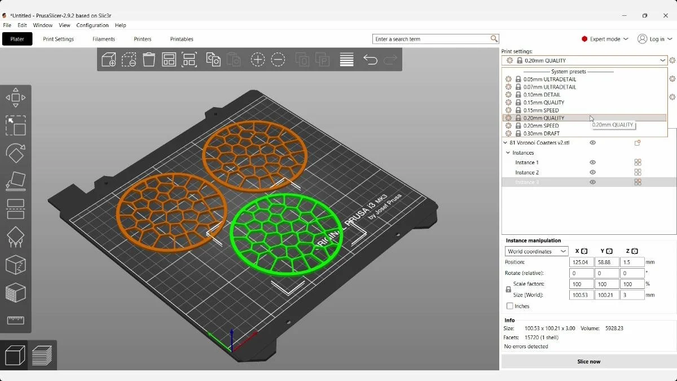Open the Print settings preset dropdown

(584, 60)
